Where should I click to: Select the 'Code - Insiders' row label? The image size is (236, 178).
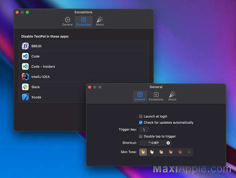pos(43,66)
